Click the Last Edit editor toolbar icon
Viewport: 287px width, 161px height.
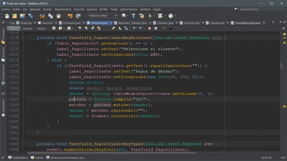[x=54, y=28]
